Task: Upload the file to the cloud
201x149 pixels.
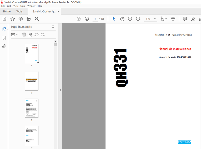Action: point(21,19)
